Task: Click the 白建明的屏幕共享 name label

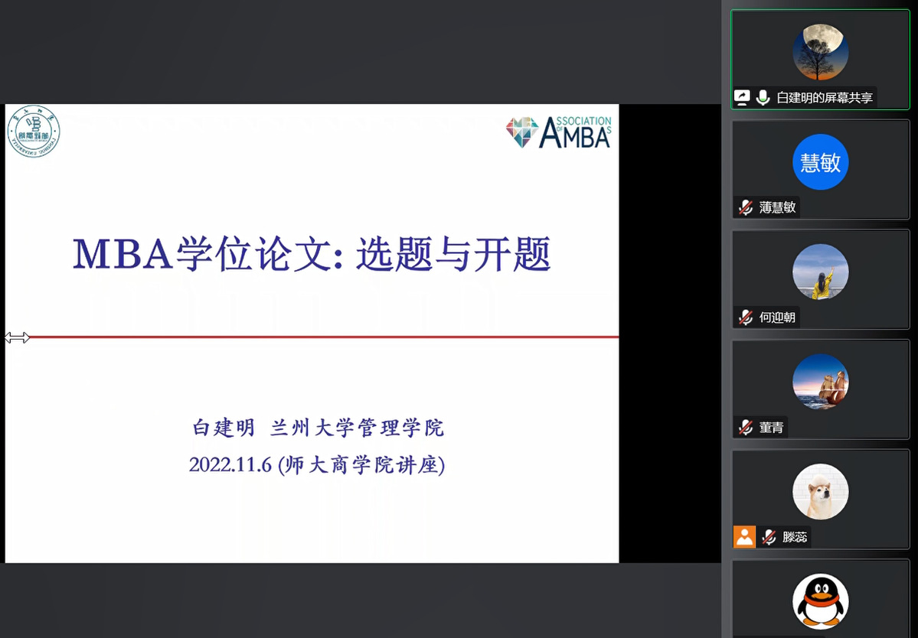Action: coord(824,98)
